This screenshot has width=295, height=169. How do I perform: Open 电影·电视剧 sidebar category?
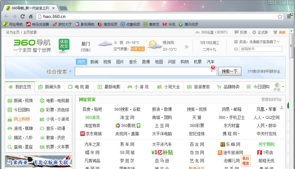pyautogui.click(x=54, y=101)
